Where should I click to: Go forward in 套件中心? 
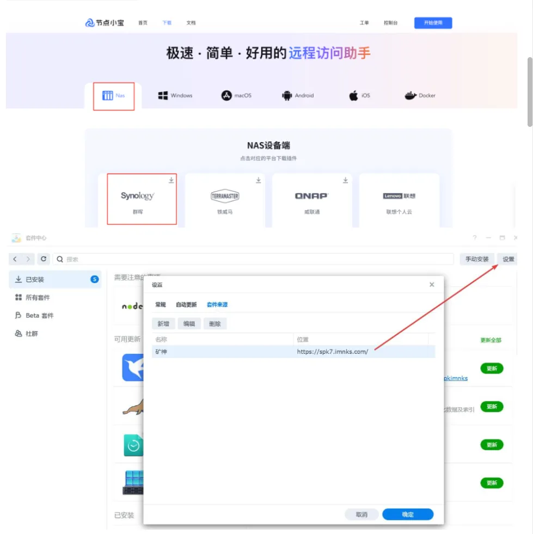click(x=28, y=259)
